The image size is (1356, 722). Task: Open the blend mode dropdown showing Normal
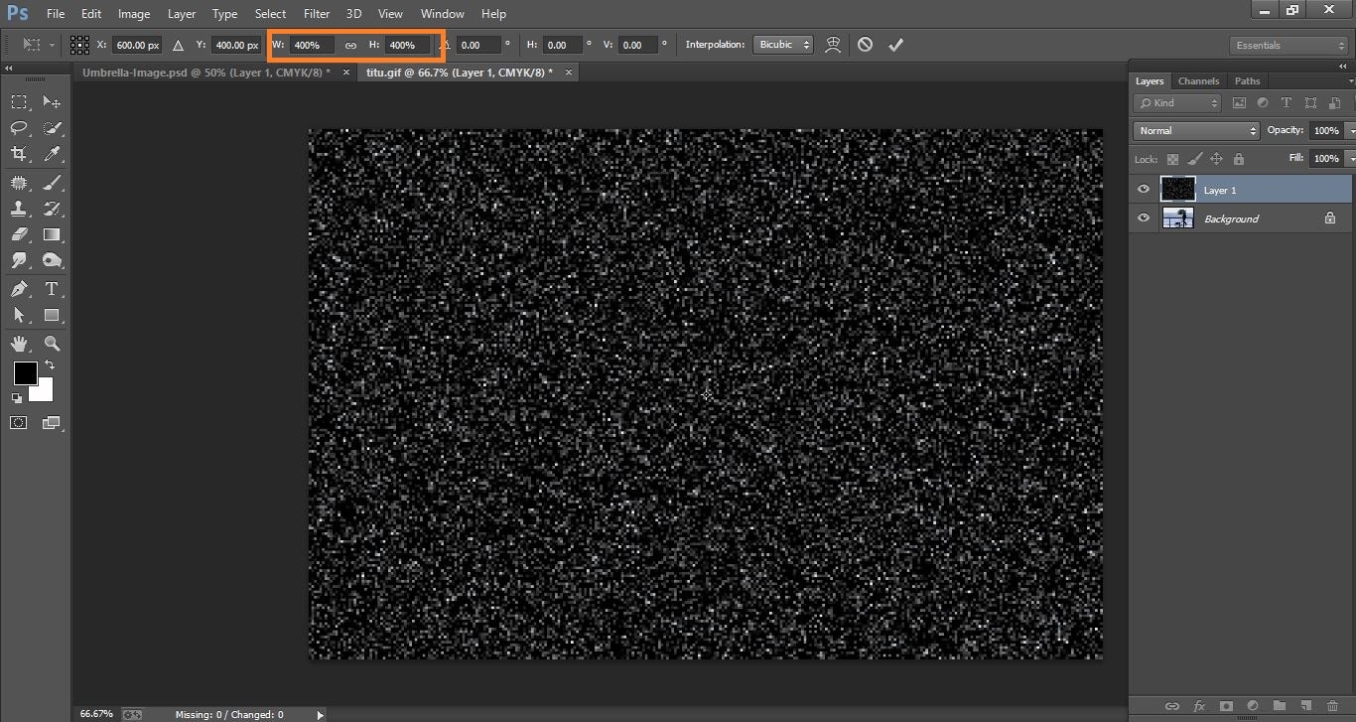pyautogui.click(x=1195, y=130)
